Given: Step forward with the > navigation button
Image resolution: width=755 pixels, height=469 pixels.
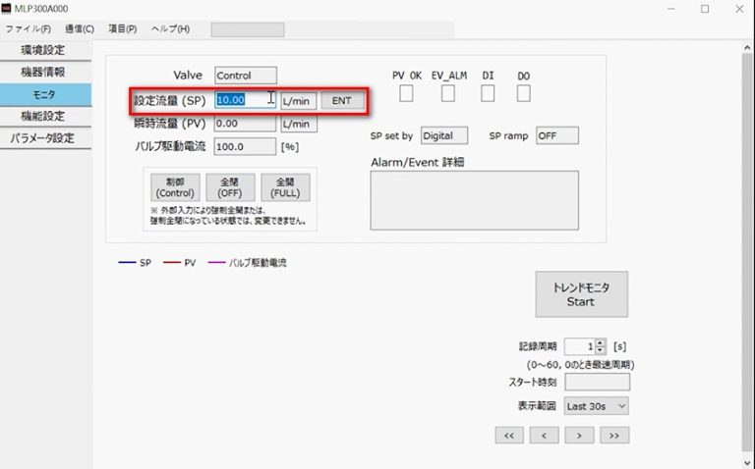Looking at the screenshot, I should click(579, 435).
